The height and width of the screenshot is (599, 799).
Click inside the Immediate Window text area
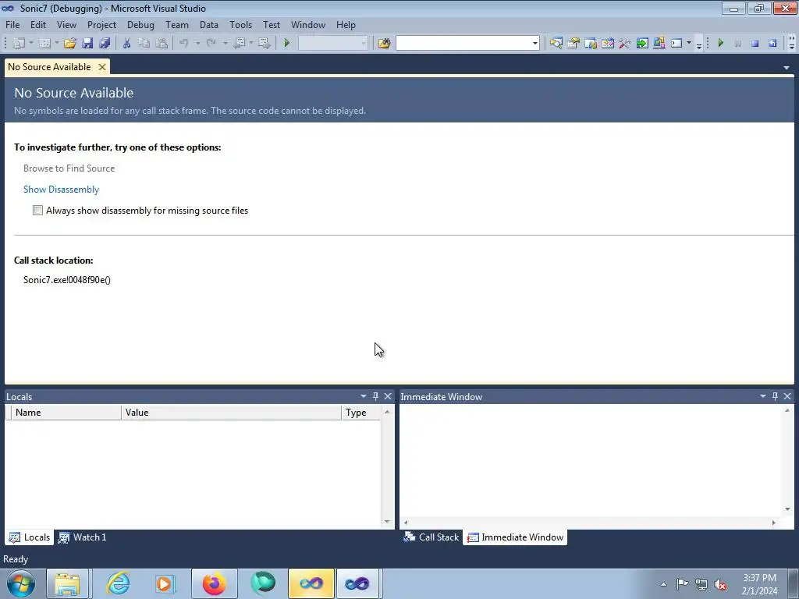point(591,461)
